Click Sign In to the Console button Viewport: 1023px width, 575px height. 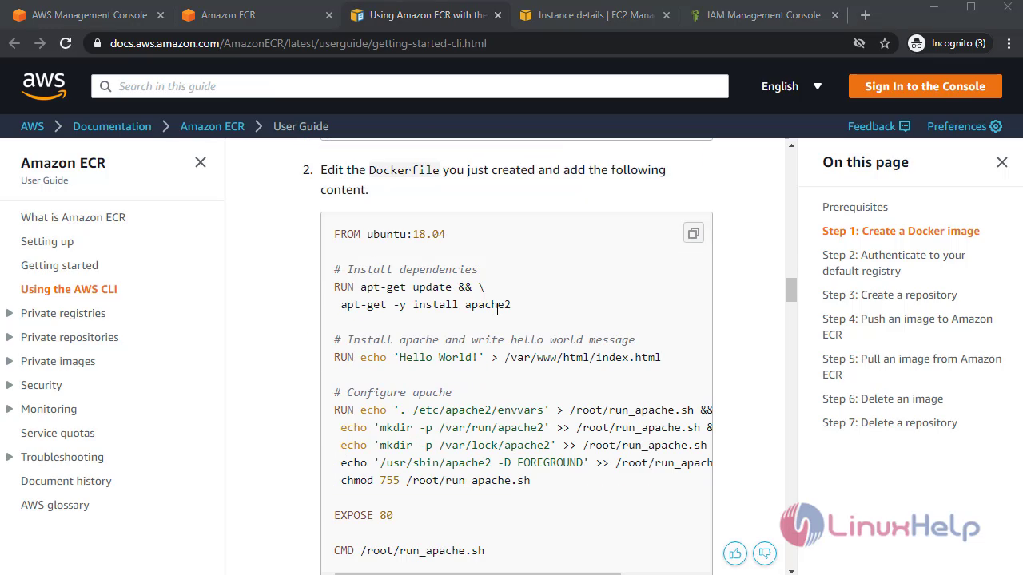[925, 86]
